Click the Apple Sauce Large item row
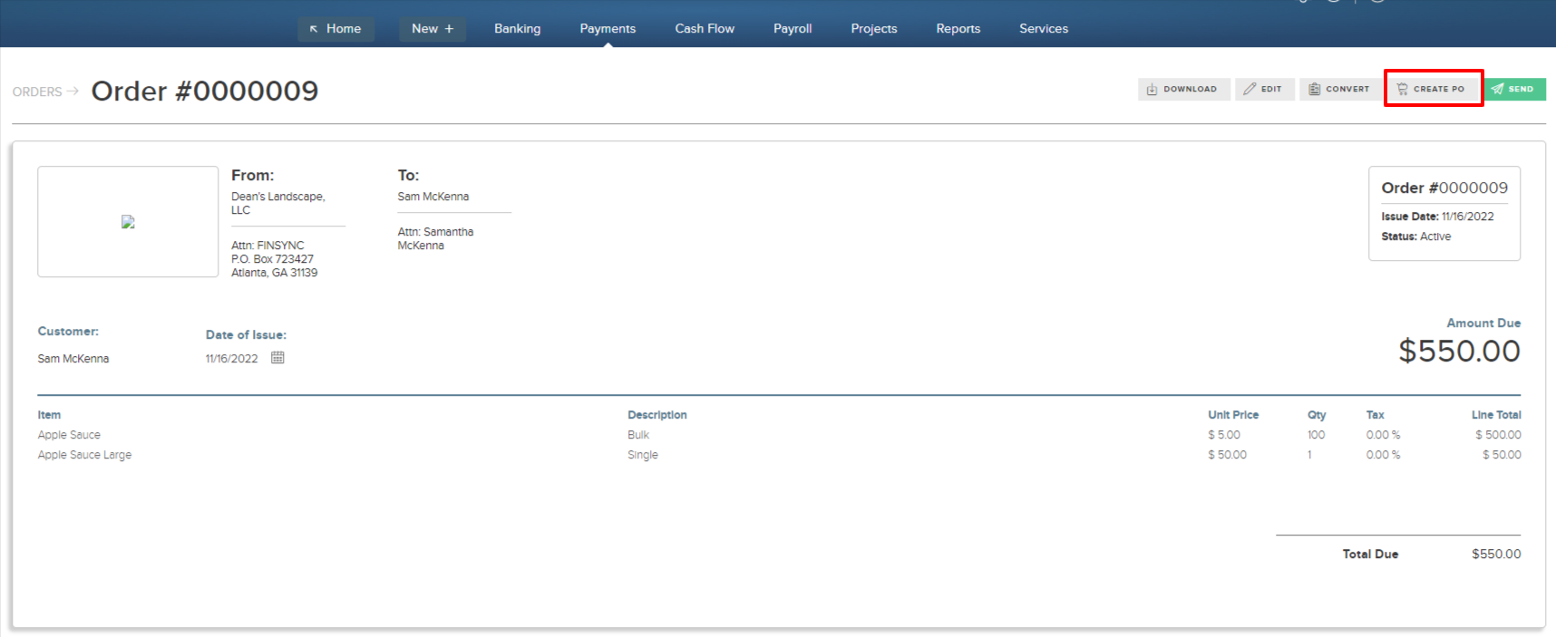1556x637 pixels. (779, 455)
